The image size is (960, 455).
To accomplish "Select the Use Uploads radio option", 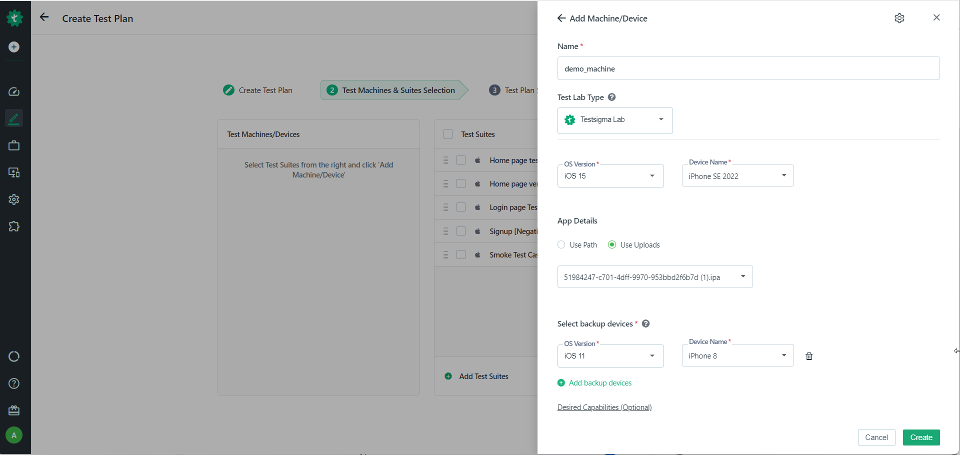I will click(612, 244).
